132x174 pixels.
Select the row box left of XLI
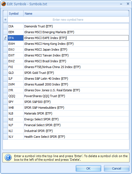coord(5,131)
